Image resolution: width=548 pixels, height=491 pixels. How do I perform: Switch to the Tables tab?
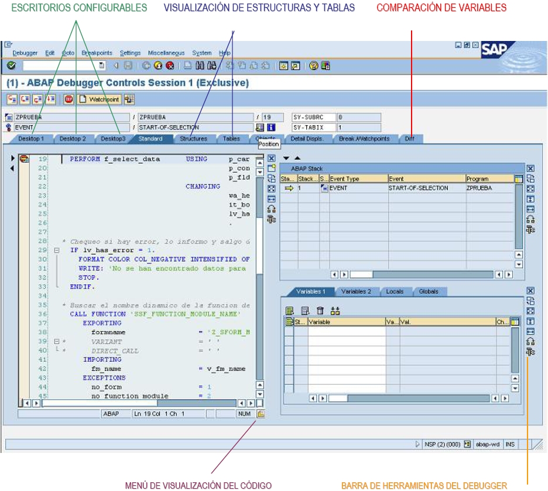click(231, 139)
